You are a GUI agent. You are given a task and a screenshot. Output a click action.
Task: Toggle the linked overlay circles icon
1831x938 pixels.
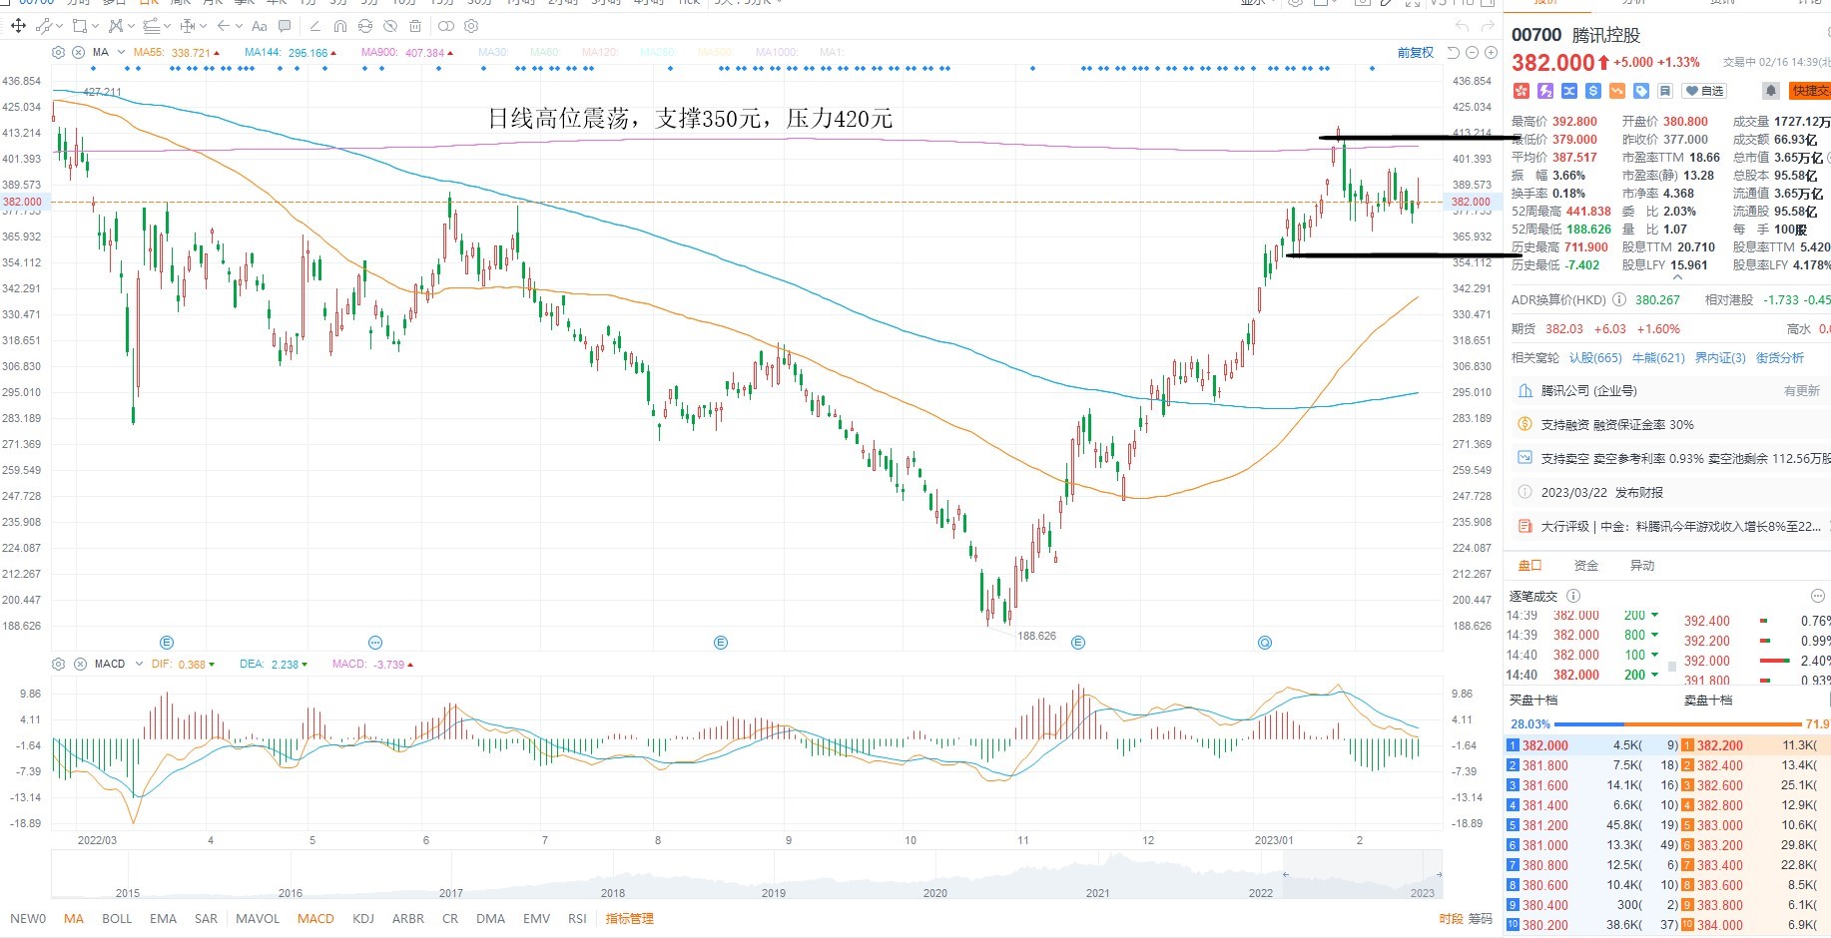(x=446, y=26)
